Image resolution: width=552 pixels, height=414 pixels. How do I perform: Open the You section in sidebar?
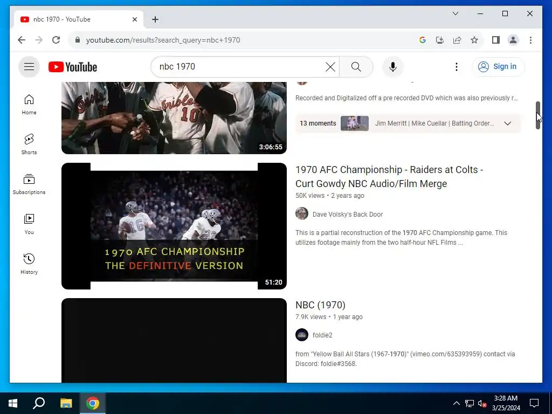[29, 224]
